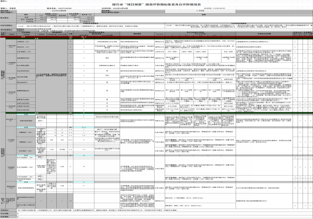This screenshot has width=313, height=219.
Task: Click the tall multi-line text cell in the benefits section
Action: [52, 167]
